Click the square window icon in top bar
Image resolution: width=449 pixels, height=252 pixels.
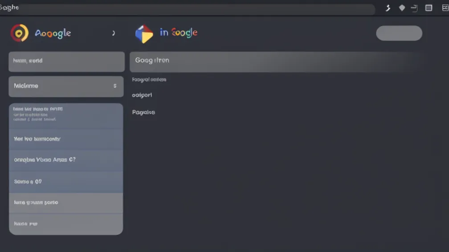point(429,8)
